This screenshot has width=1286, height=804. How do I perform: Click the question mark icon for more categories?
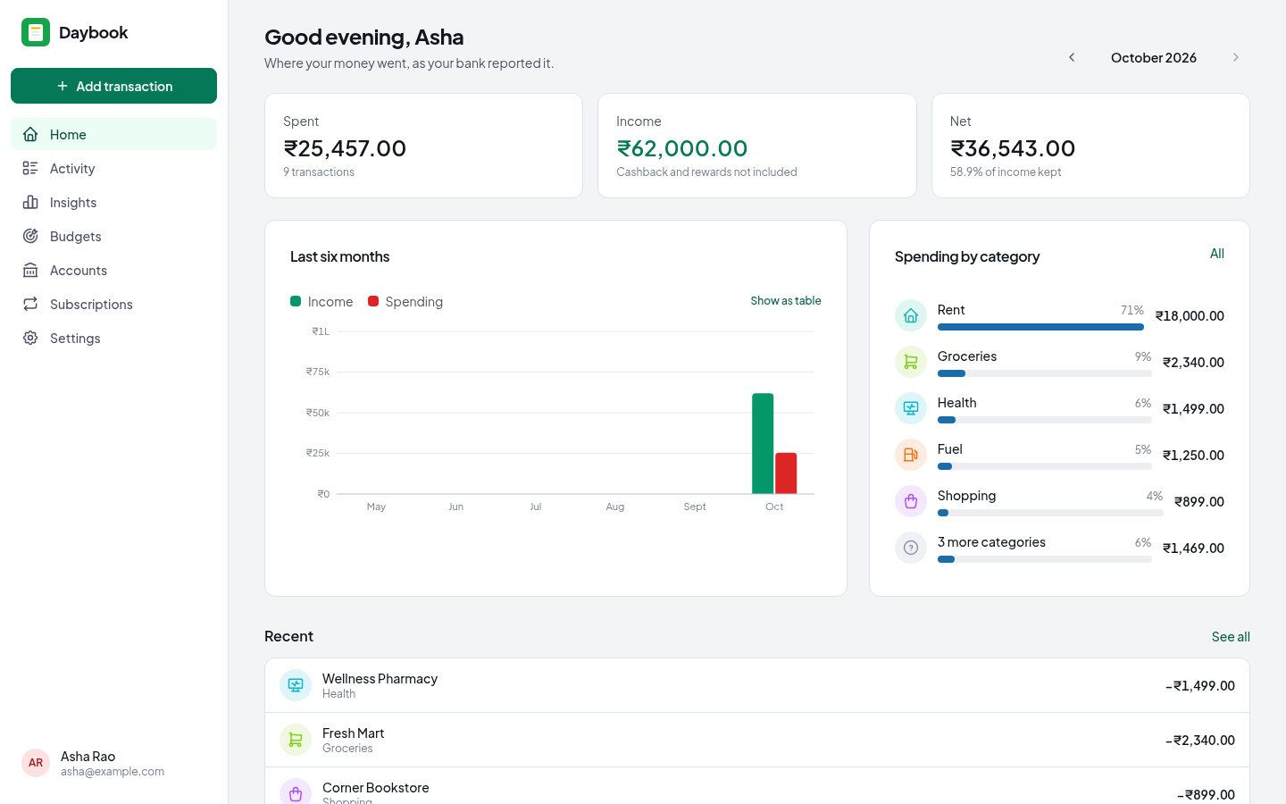click(x=911, y=548)
